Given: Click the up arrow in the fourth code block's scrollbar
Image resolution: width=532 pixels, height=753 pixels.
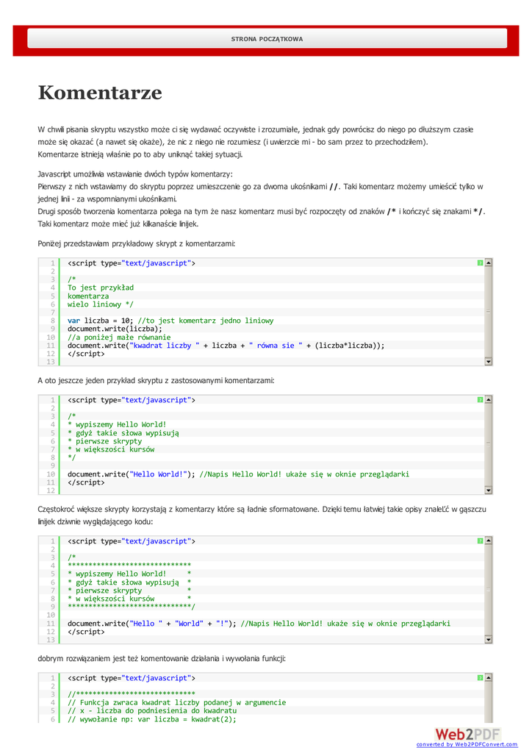Looking at the screenshot, I should 489,678.
